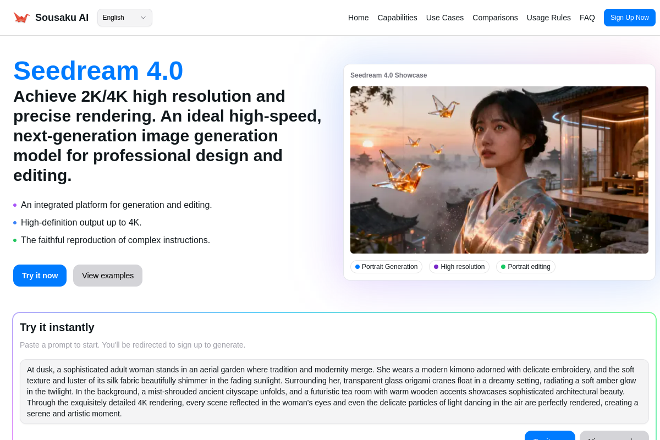Click the View examples button

108,276
